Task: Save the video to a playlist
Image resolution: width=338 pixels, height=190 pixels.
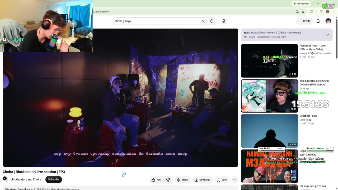Action: click(x=222, y=180)
